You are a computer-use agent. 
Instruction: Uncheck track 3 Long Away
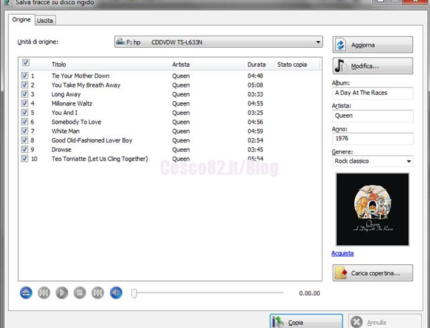(x=24, y=94)
